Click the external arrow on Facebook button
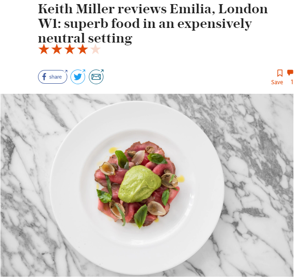298x280 pixels. click(x=67, y=72)
